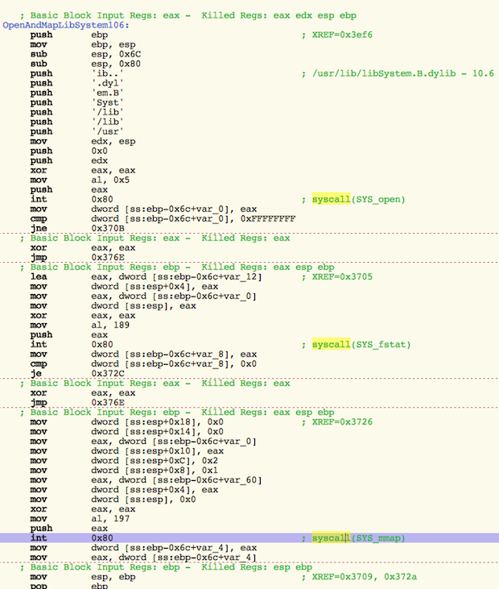
Task: Select the je 0x372C jump target address
Action: [x=107, y=373]
